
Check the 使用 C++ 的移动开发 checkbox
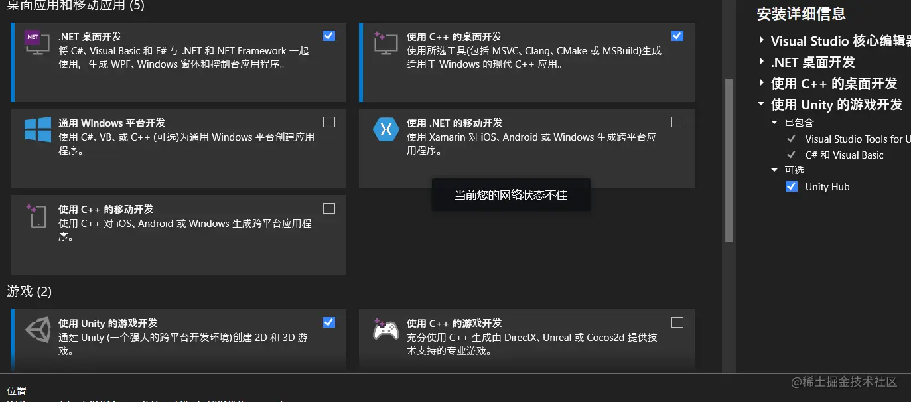tap(329, 208)
